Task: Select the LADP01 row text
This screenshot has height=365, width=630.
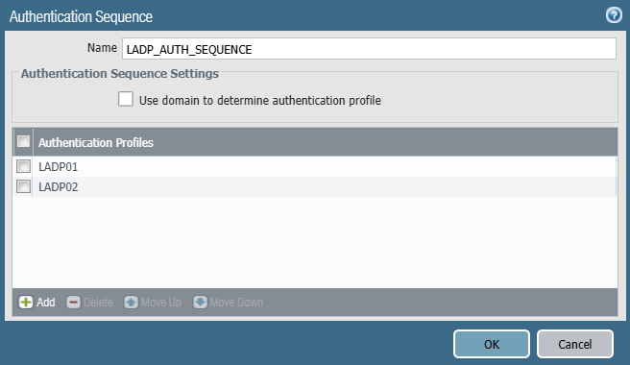Action: point(59,167)
